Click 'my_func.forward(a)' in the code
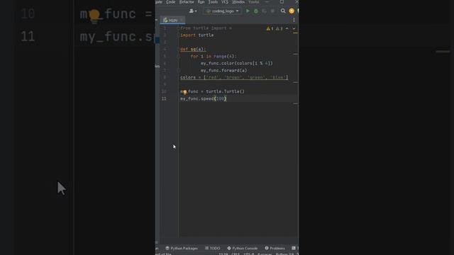Screen dimensions: 454x255 [x=224, y=70]
